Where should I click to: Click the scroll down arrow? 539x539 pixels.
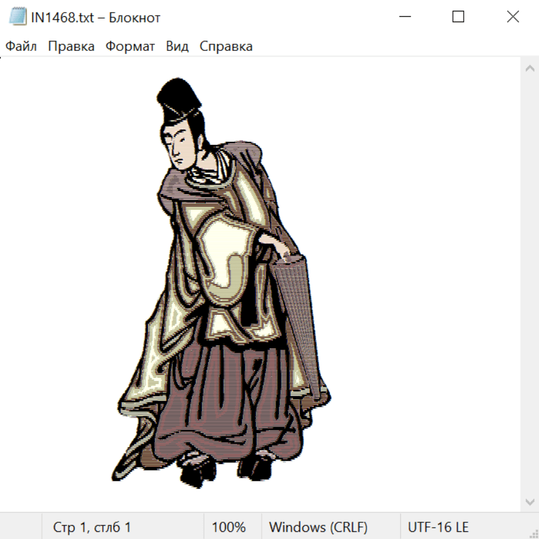click(529, 501)
